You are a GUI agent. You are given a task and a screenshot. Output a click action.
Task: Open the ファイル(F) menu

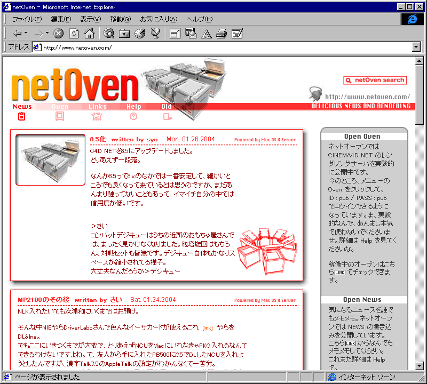coord(27,19)
